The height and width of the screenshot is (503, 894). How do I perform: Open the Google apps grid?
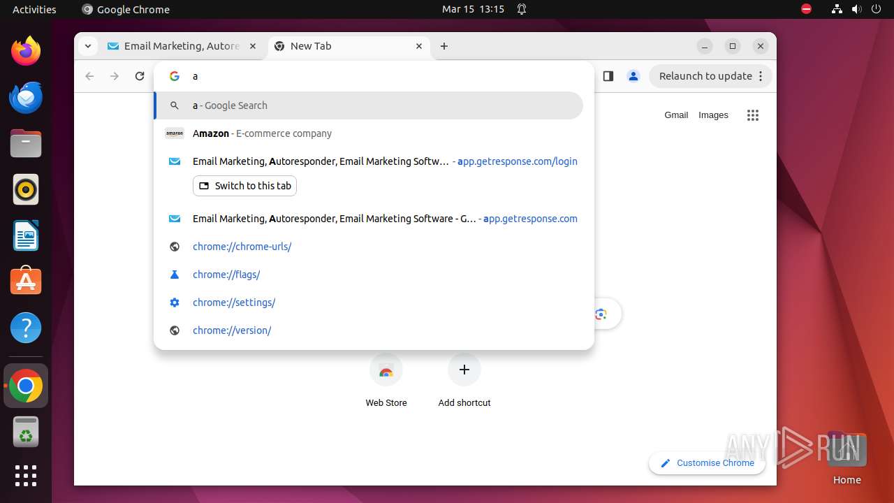pos(752,115)
